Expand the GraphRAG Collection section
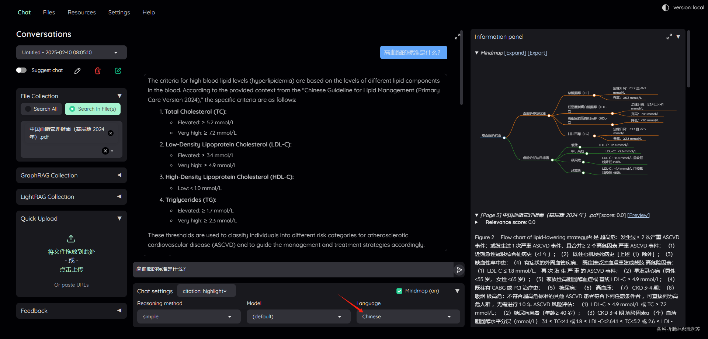Viewport: 708px width, 339px height. tap(72, 175)
